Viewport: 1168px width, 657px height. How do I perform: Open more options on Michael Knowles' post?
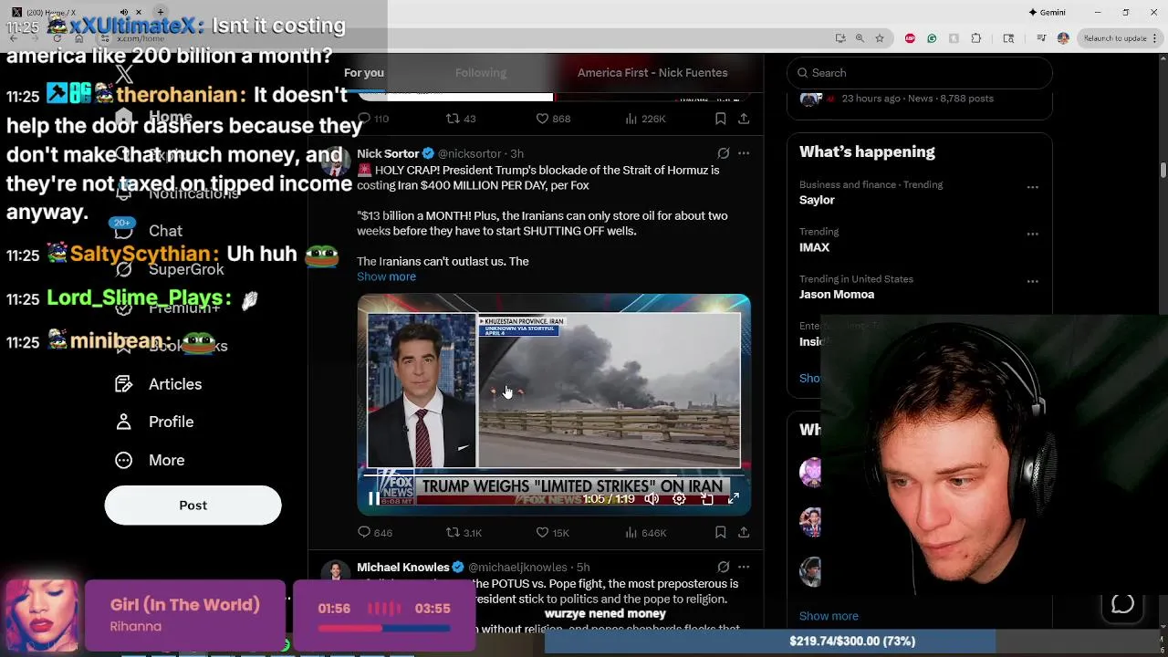pos(744,567)
